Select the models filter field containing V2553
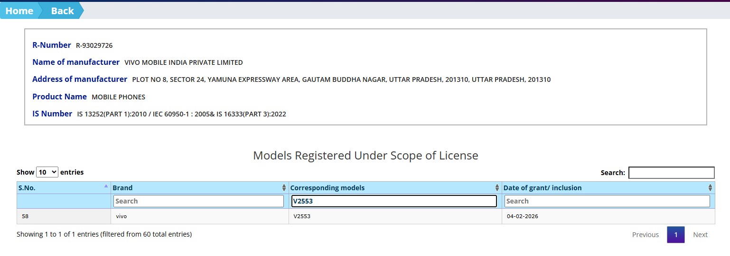The image size is (730, 256). click(393, 201)
